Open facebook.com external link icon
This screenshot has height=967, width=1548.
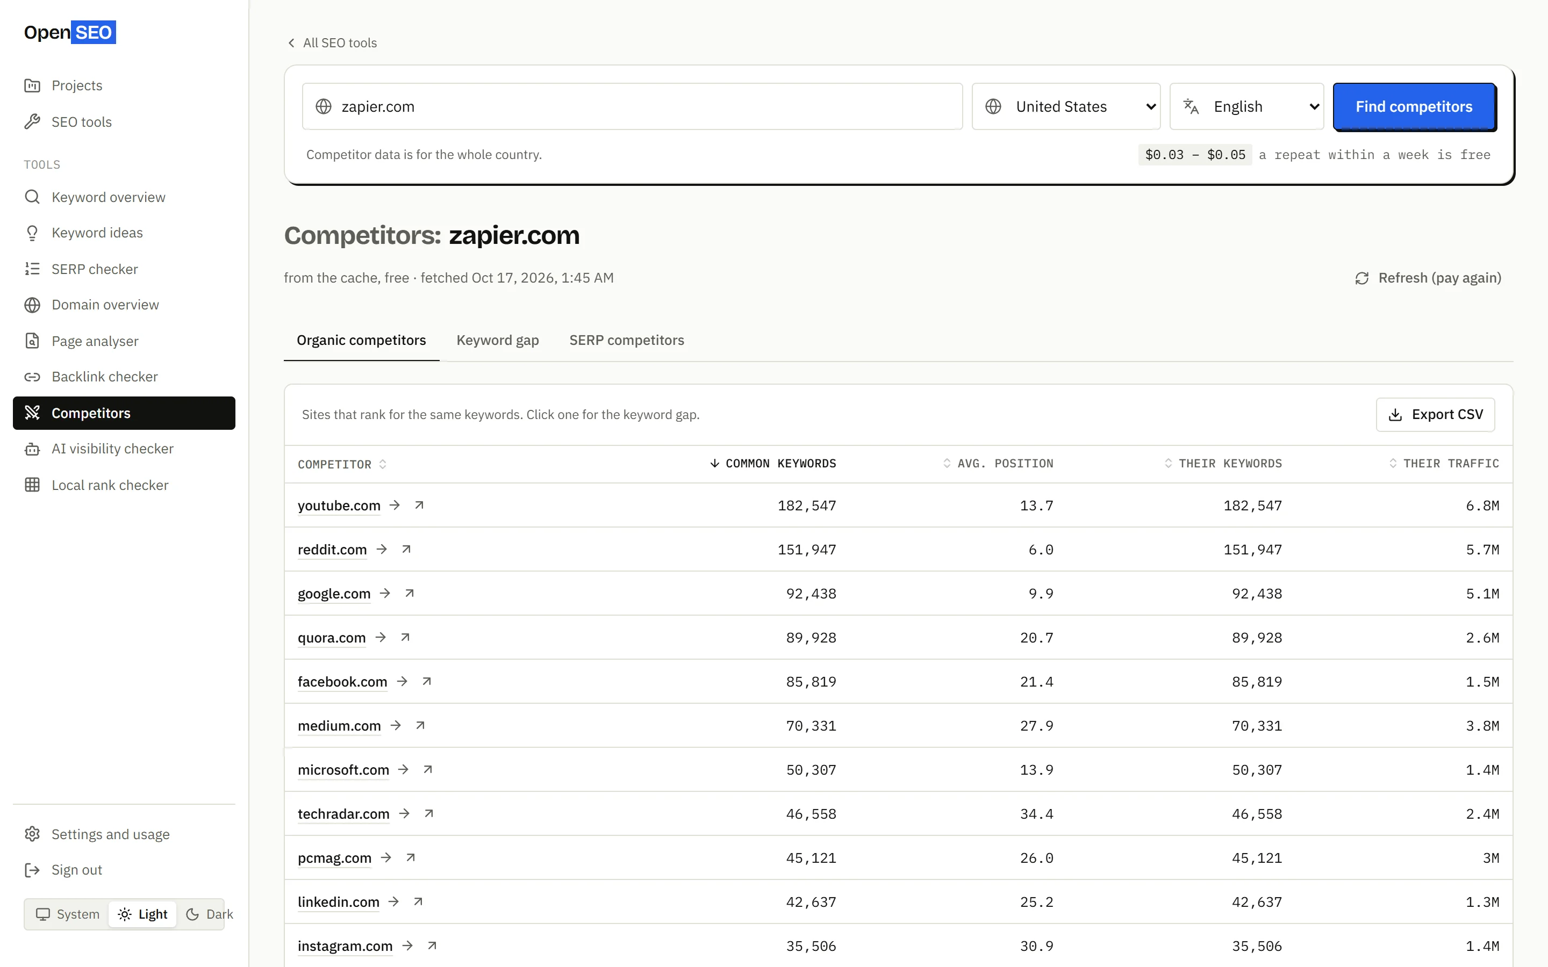pyautogui.click(x=427, y=682)
